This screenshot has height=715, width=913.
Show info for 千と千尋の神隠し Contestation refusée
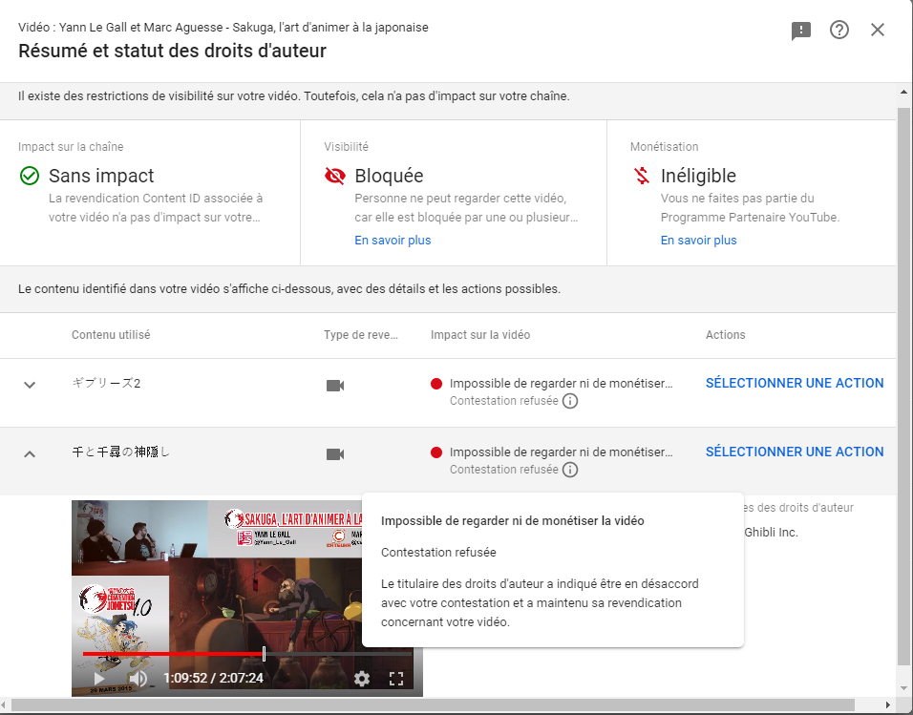coord(570,470)
